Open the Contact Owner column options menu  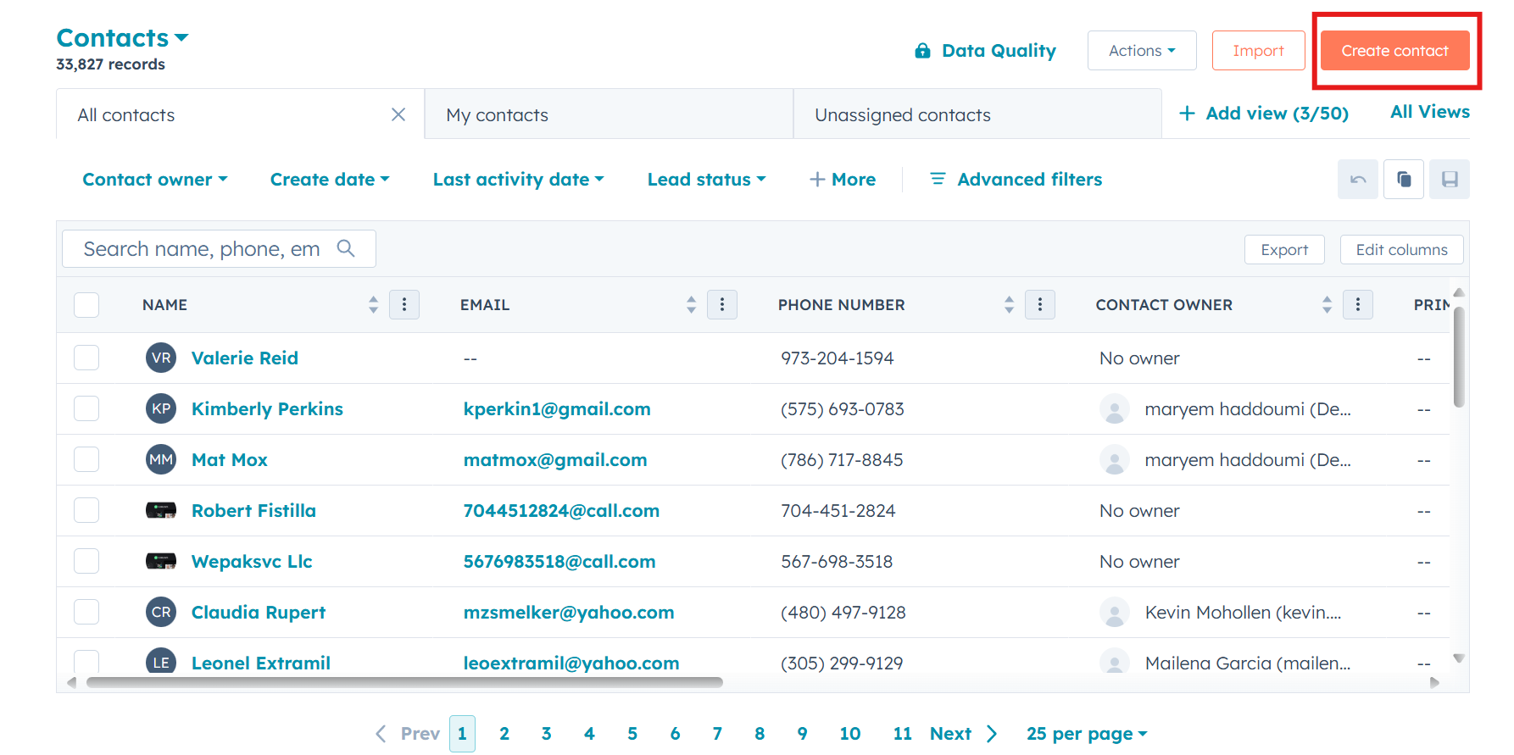click(x=1358, y=305)
